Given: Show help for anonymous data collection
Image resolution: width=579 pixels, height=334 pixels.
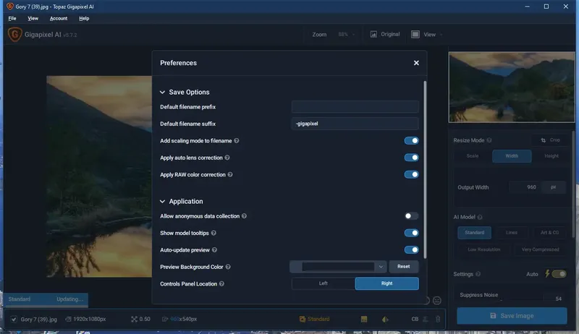Looking at the screenshot, I should [x=244, y=216].
